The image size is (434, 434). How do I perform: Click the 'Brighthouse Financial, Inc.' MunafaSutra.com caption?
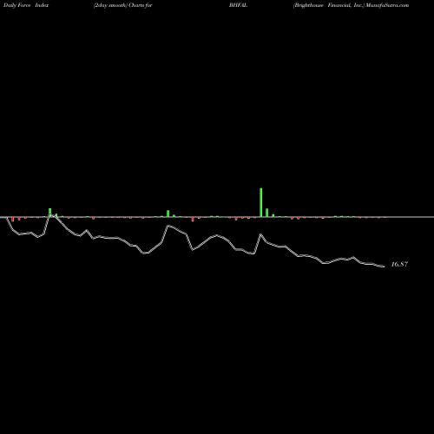pyautogui.click(x=351, y=5)
